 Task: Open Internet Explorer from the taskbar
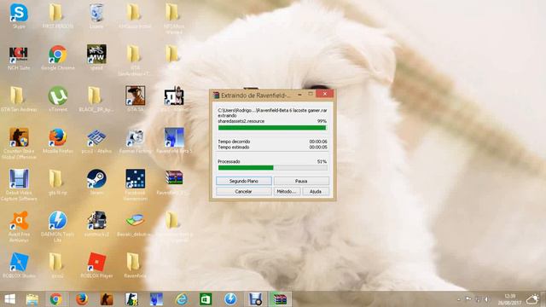182,299
